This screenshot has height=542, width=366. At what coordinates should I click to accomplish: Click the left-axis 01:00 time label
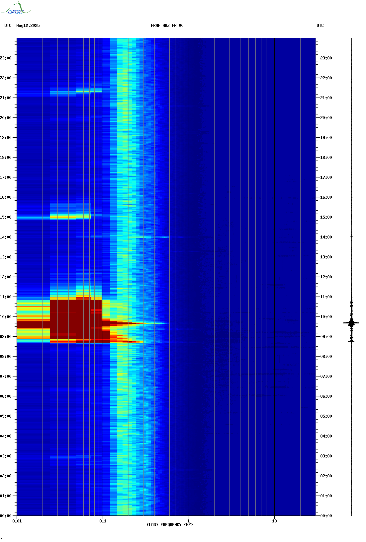(x=6, y=496)
